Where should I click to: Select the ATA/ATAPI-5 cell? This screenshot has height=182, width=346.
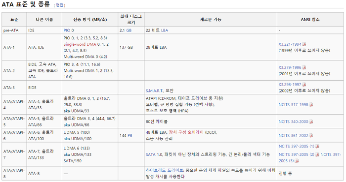[x=14, y=121]
